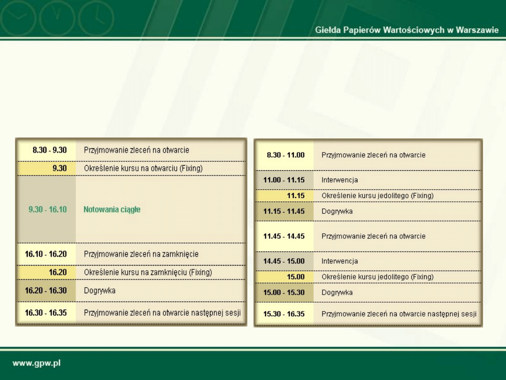Open the www.gpw.pl link

tap(37, 364)
